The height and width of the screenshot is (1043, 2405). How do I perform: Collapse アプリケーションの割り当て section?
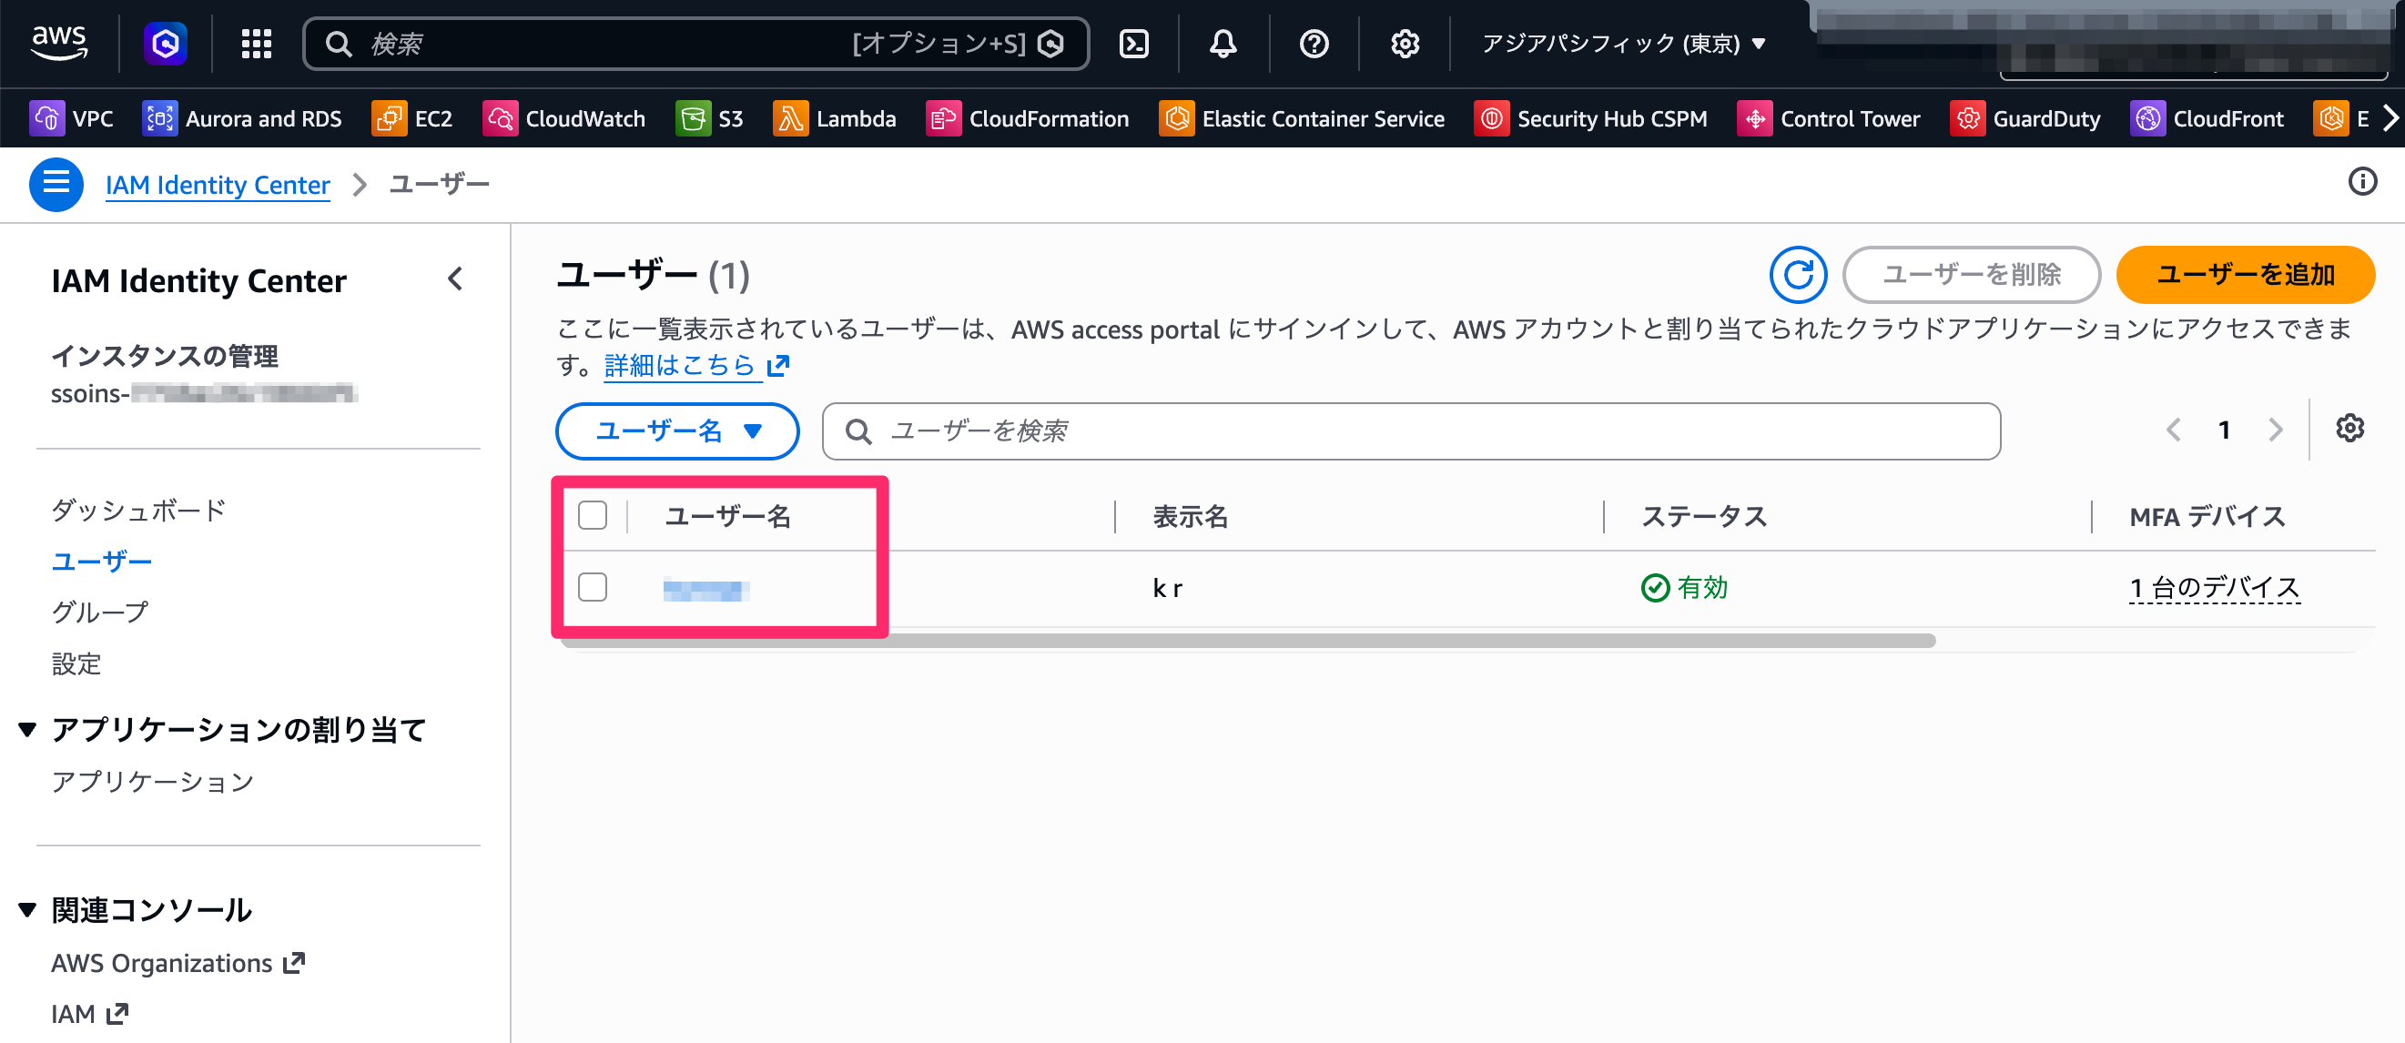click(x=27, y=729)
